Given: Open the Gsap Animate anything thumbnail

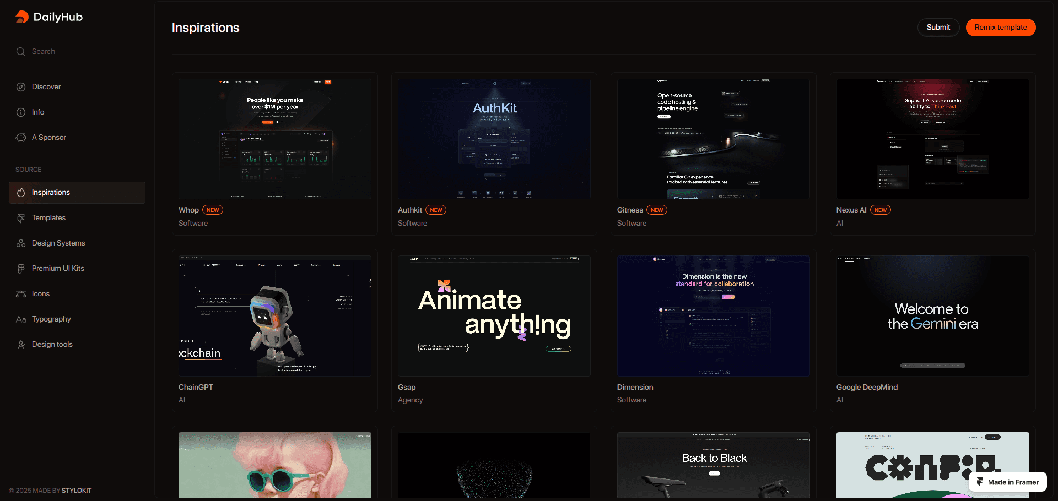Looking at the screenshot, I should coord(494,315).
